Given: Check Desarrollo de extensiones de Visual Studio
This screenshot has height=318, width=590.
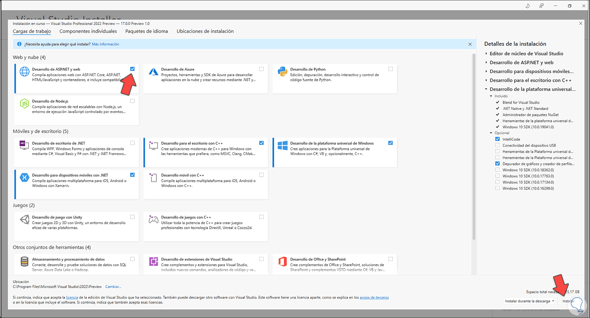Looking at the screenshot, I should [262, 259].
